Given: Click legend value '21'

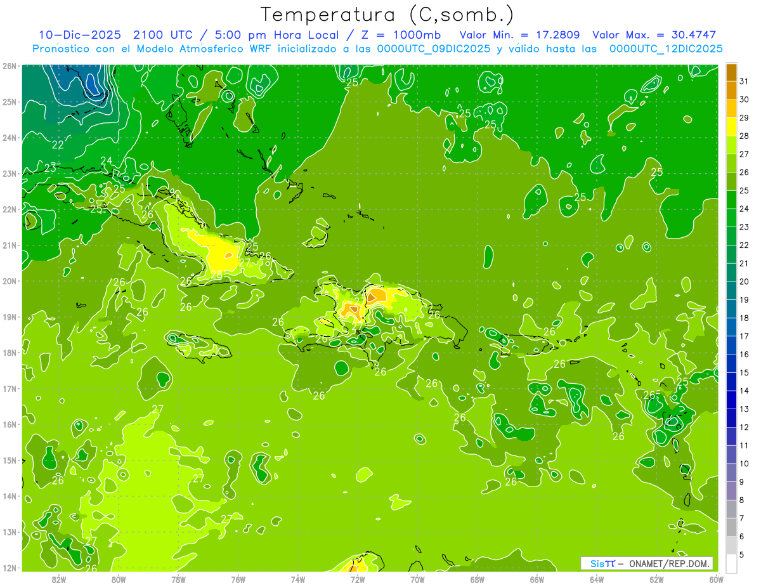Looking at the screenshot, I should pos(744,263).
